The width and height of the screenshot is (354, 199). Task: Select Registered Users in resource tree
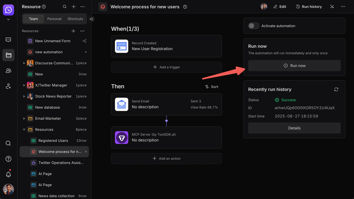53,141
